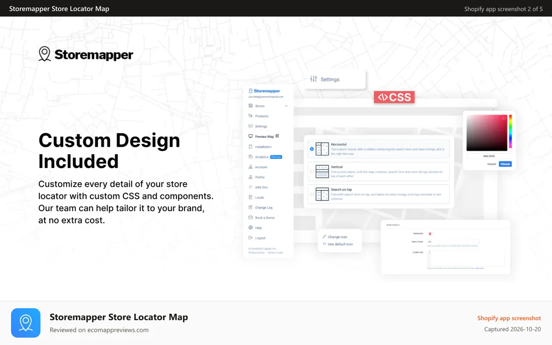Click the "Custom Design Included" heading

click(x=109, y=151)
